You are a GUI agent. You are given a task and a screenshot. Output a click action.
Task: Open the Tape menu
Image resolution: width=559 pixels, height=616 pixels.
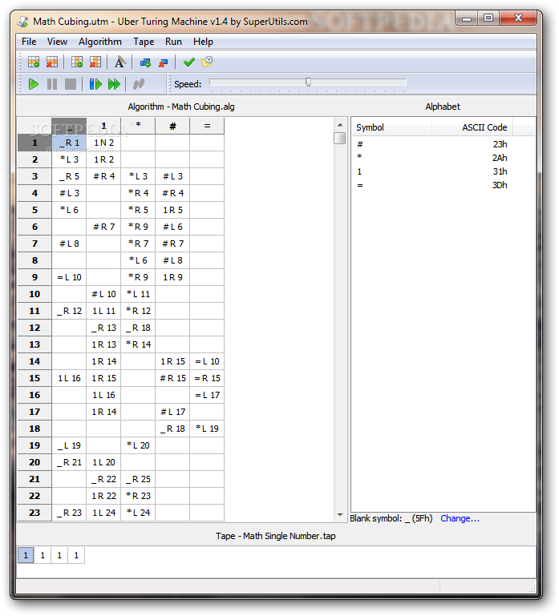click(x=144, y=42)
